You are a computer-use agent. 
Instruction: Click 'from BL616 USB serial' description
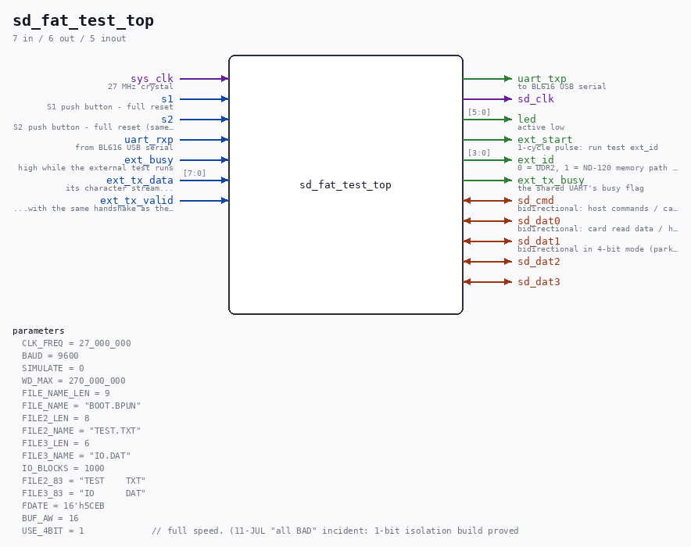tap(124, 147)
